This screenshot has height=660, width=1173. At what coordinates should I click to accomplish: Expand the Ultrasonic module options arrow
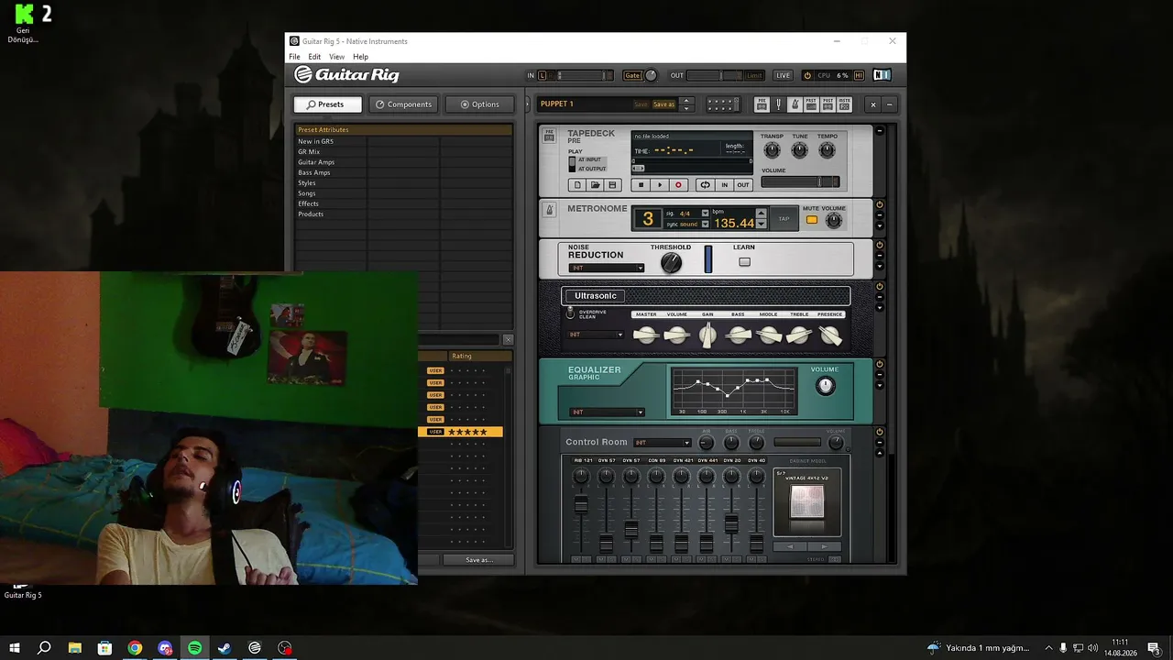pyautogui.click(x=880, y=308)
